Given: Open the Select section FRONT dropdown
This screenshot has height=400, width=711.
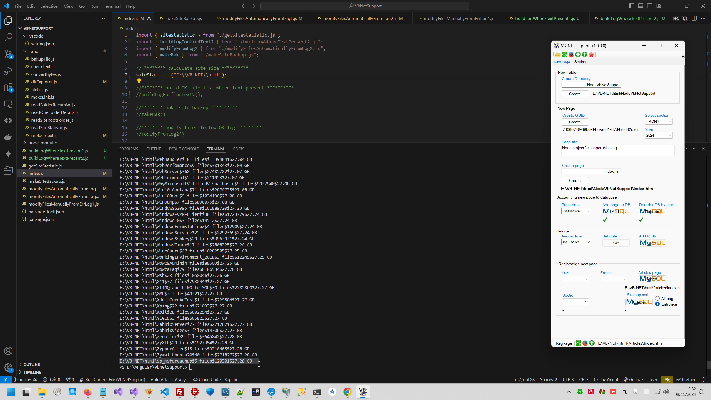Looking at the screenshot, I should point(659,121).
